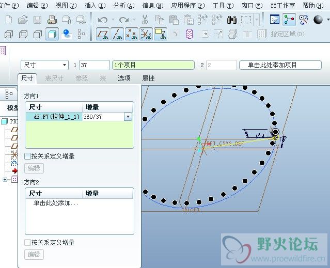330x268 pixels.
Task: Click the direction 2 count field
Action: click(x=222, y=65)
